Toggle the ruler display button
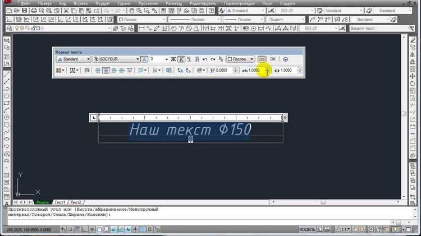This screenshot has height=236, width=421. [261, 59]
